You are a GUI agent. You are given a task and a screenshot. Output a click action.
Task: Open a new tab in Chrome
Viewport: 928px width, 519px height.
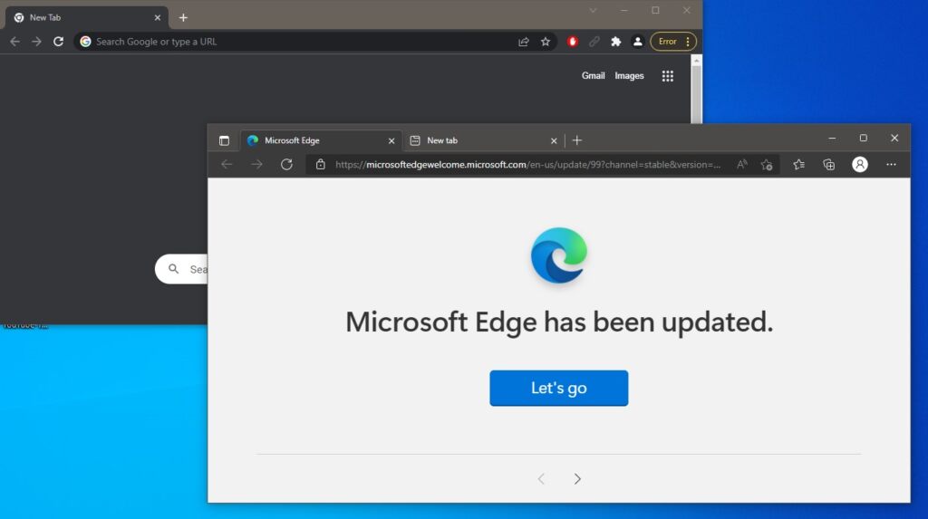[183, 18]
